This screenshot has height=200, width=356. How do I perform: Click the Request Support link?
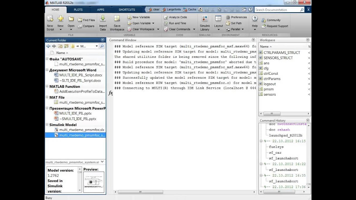277,26
